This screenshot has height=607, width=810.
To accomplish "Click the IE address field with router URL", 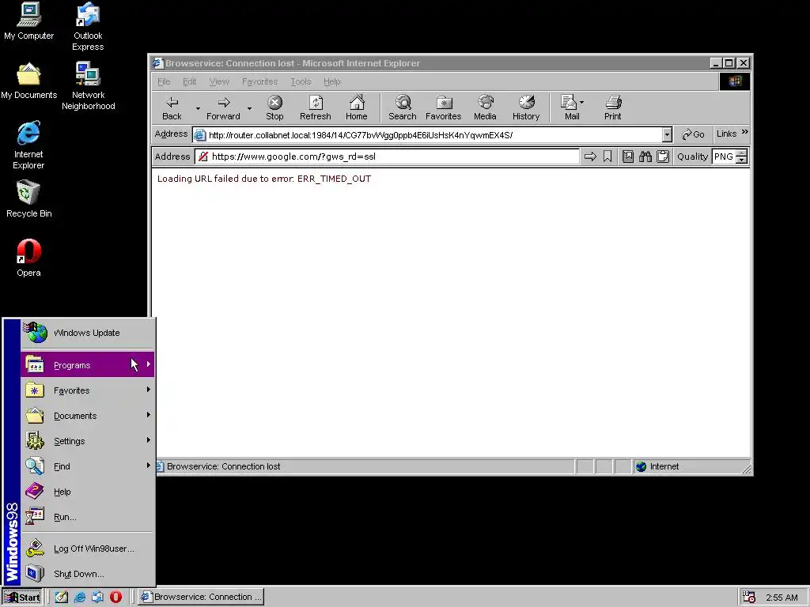I will pyautogui.click(x=427, y=134).
